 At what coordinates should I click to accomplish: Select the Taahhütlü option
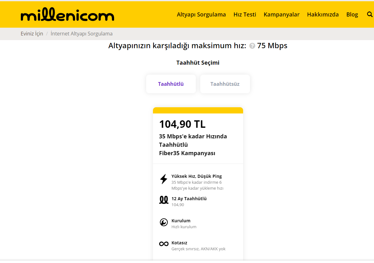coord(171,84)
